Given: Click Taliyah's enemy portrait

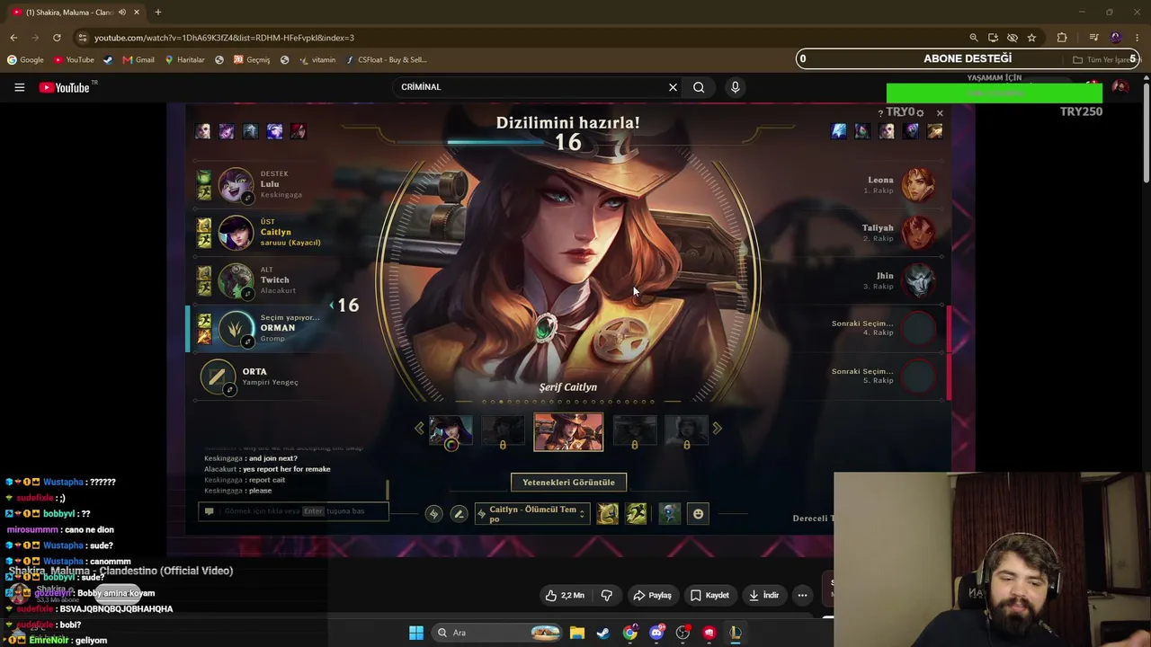Looking at the screenshot, I should pos(918,232).
